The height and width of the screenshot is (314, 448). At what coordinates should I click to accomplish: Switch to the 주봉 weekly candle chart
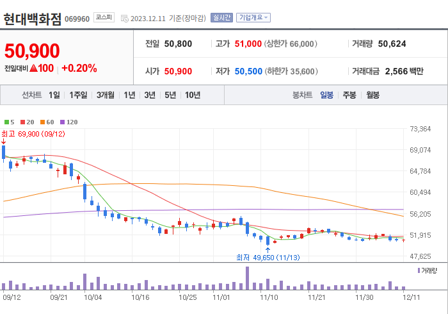coord(349,95)
